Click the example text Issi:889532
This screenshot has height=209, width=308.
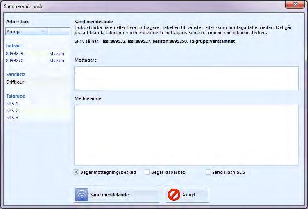(x=114, y=41)
